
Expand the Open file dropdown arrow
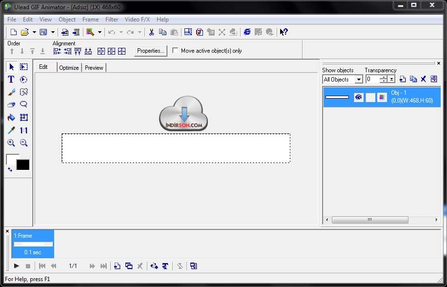point(34,32)
